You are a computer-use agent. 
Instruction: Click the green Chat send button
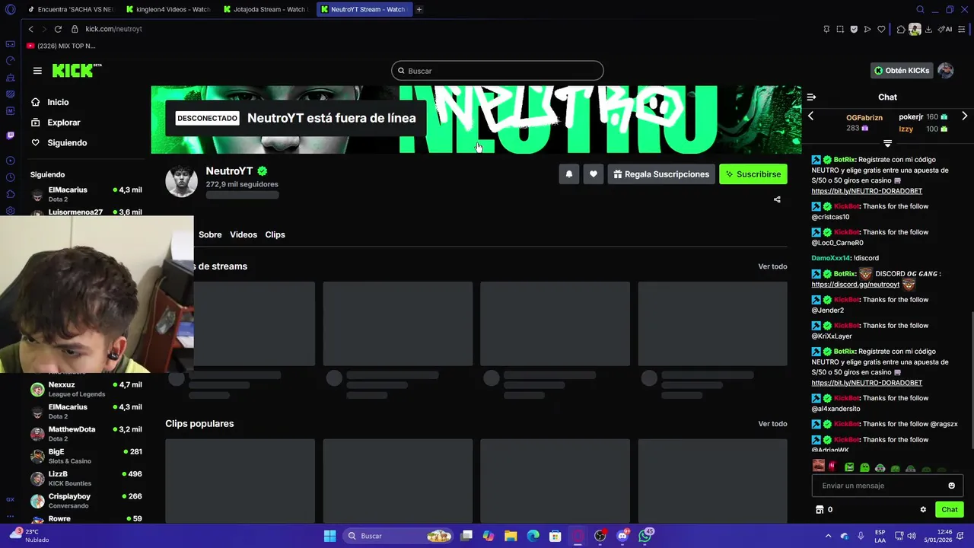click(950, 509)
